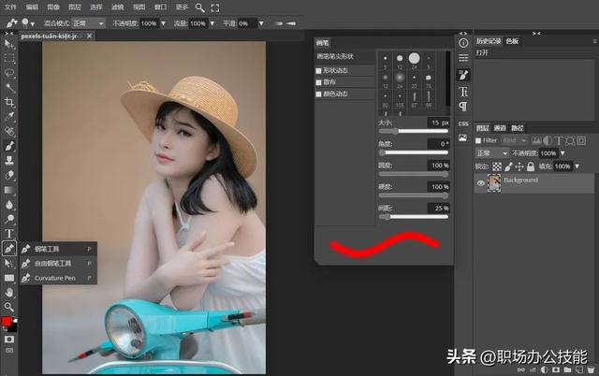The width and height of the screenshot is (599, 376).
Task: Close the pexels-tuấn-kiệt-jr document tab
Action: (89, 36)
